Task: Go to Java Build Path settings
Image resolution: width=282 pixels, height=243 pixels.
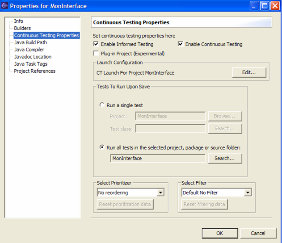Action: tap(30, 42)
